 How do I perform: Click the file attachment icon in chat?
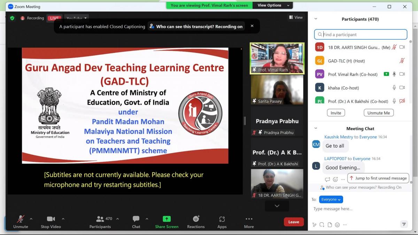point(330,225)
